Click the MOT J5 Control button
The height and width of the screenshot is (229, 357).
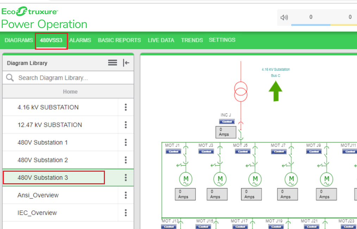pos(243,152)
